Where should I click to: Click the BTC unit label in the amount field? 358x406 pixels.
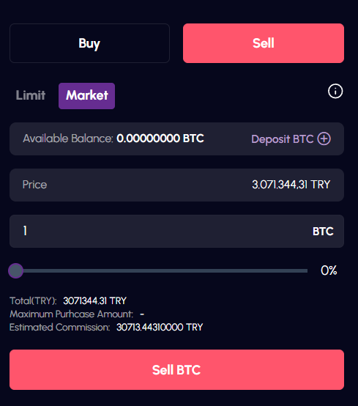(x=323, y=232)
